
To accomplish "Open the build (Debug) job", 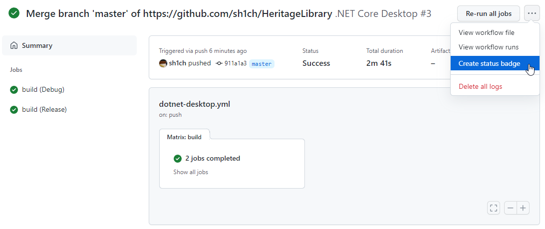I will (x=43, y=90).
